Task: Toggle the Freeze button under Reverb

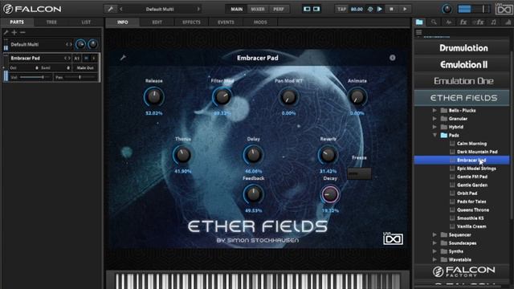Action: [x=359, y=173]
